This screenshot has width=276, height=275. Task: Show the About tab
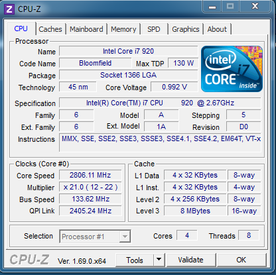[217, 29]
